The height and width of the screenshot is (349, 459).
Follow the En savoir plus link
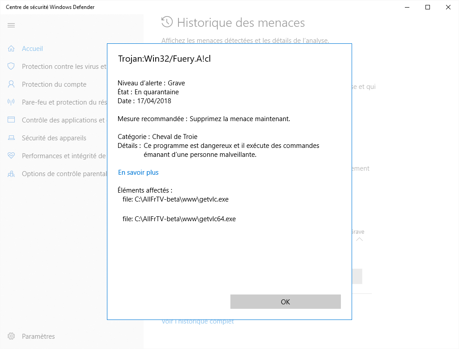138,172
